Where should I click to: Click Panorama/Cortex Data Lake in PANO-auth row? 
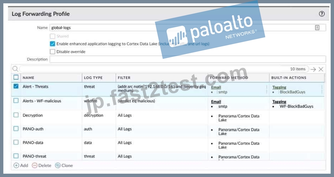click(x=239, y=132)
